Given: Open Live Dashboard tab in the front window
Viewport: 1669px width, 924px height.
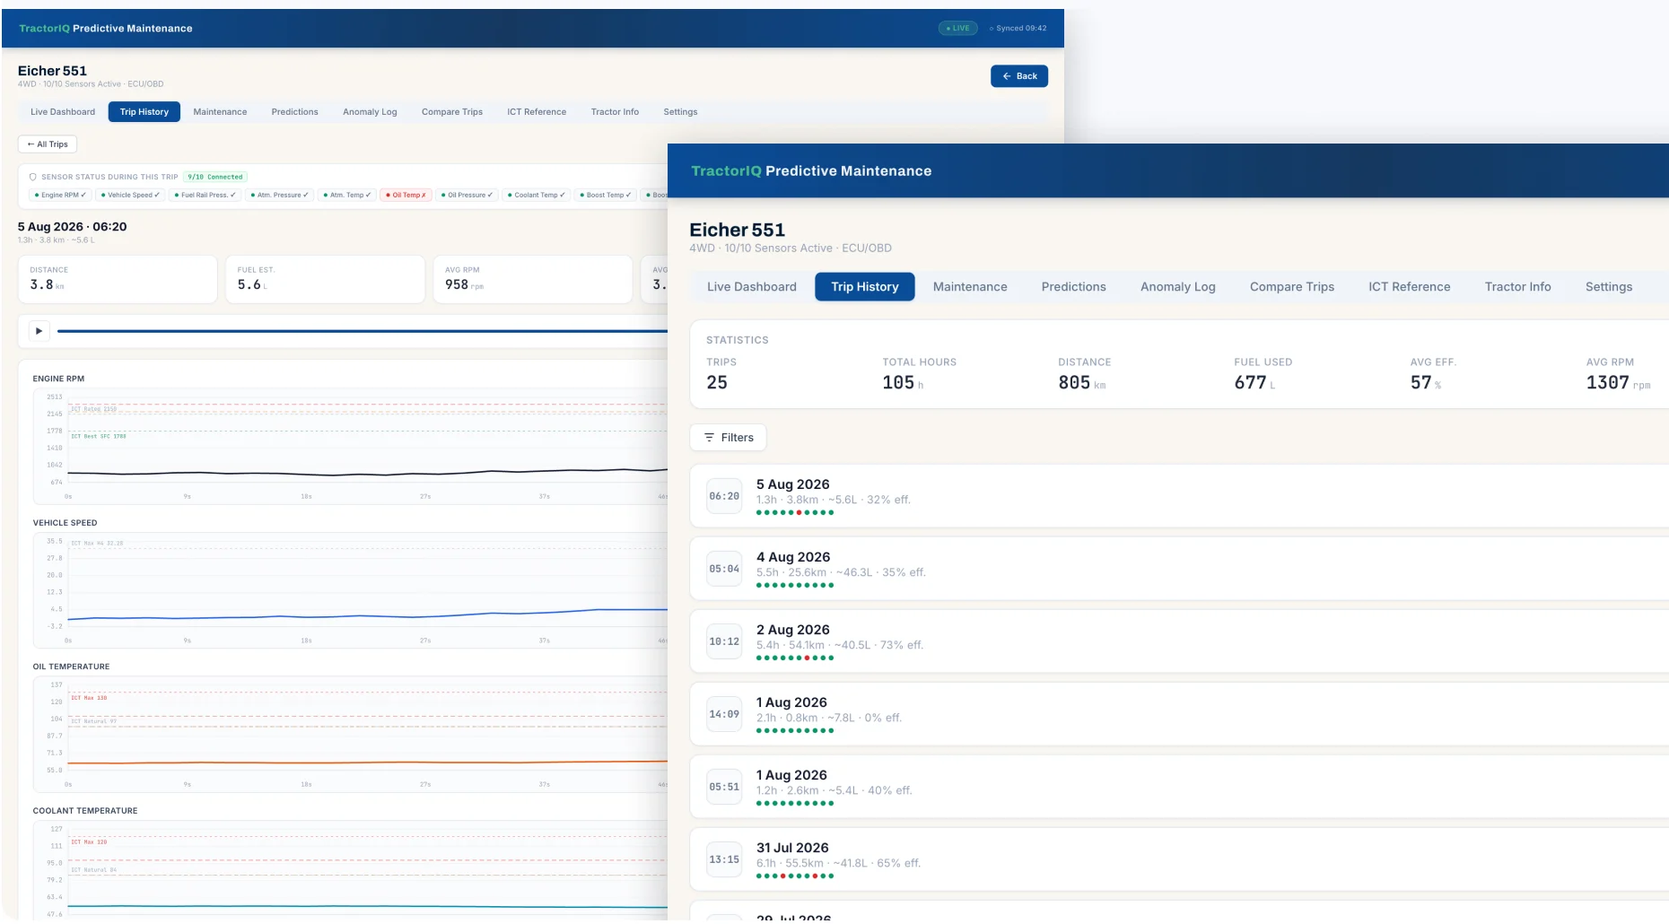Looking at the screenshot, I should [752, 287].
